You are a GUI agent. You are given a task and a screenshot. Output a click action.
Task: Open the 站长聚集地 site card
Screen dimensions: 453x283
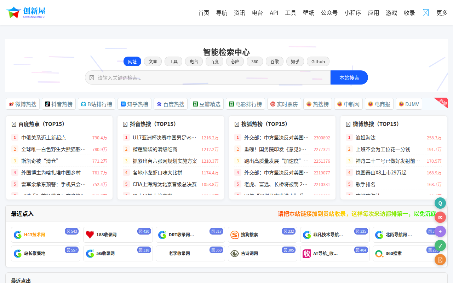(x=46, y=253)
